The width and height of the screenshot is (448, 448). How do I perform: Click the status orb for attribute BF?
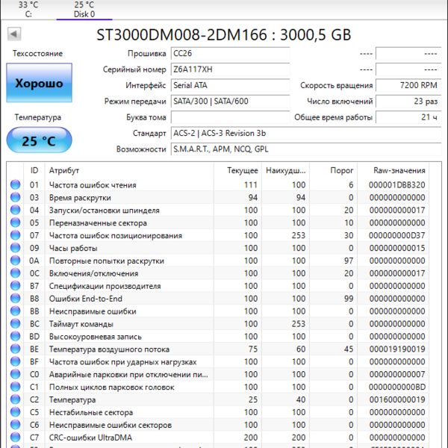tap(16, 361)
